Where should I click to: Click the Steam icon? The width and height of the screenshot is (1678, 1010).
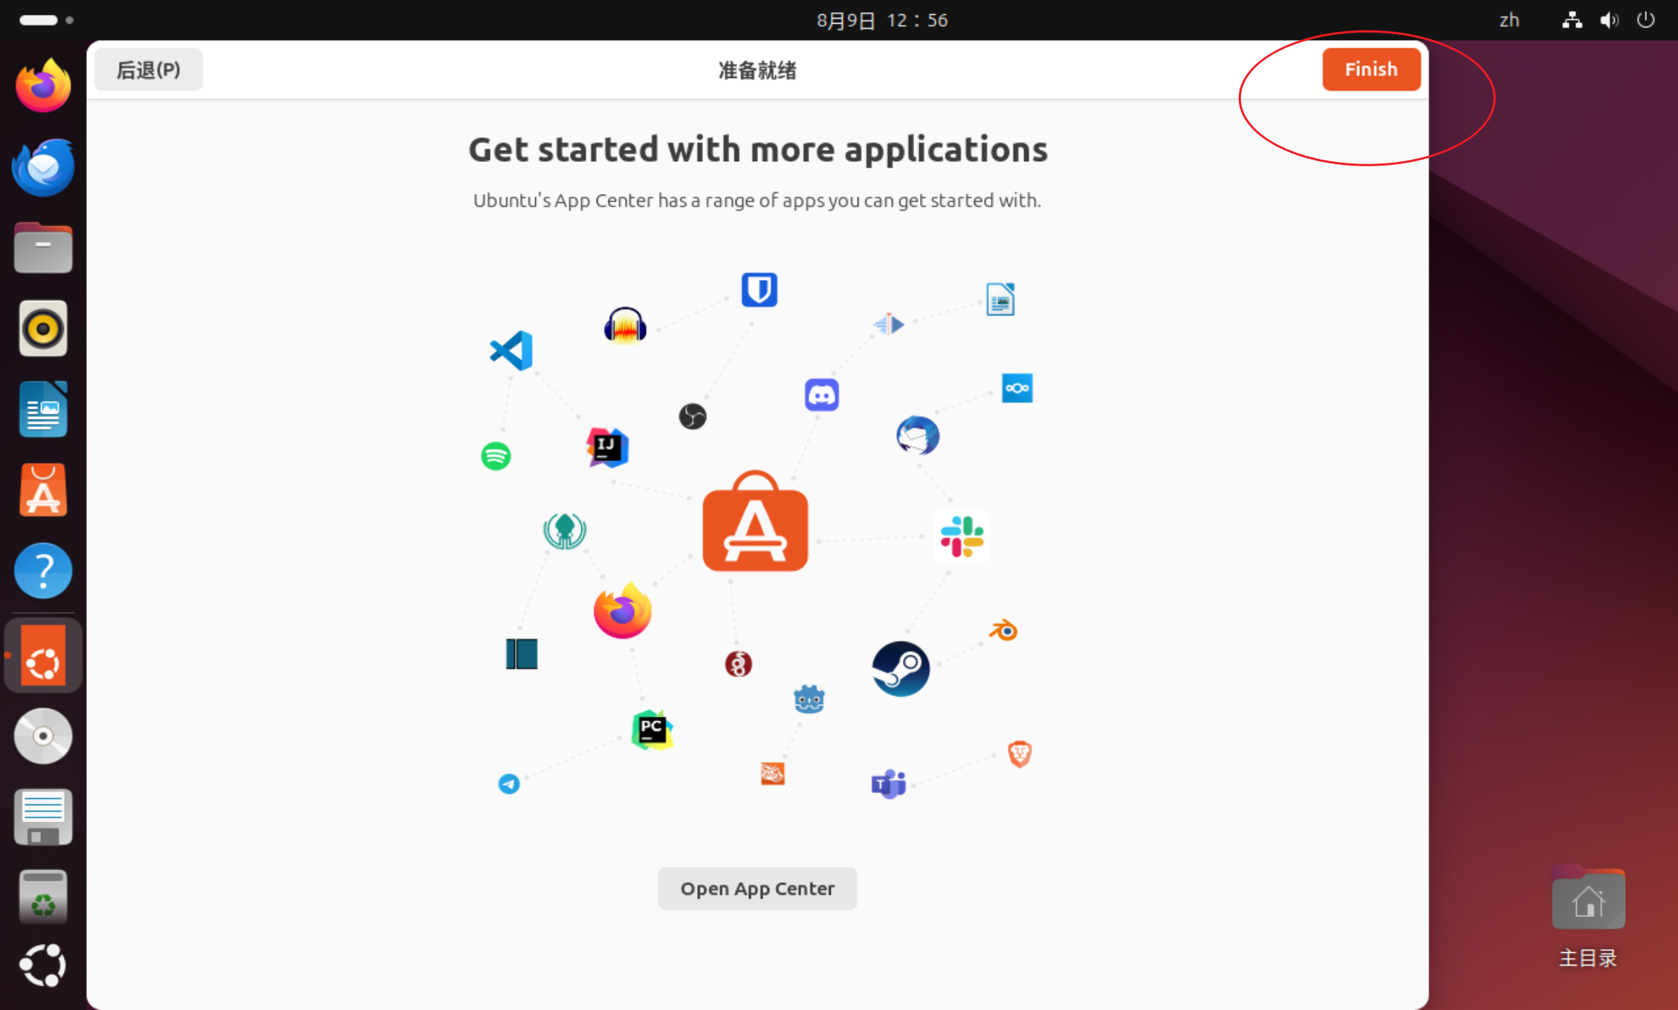pos(901,668)
